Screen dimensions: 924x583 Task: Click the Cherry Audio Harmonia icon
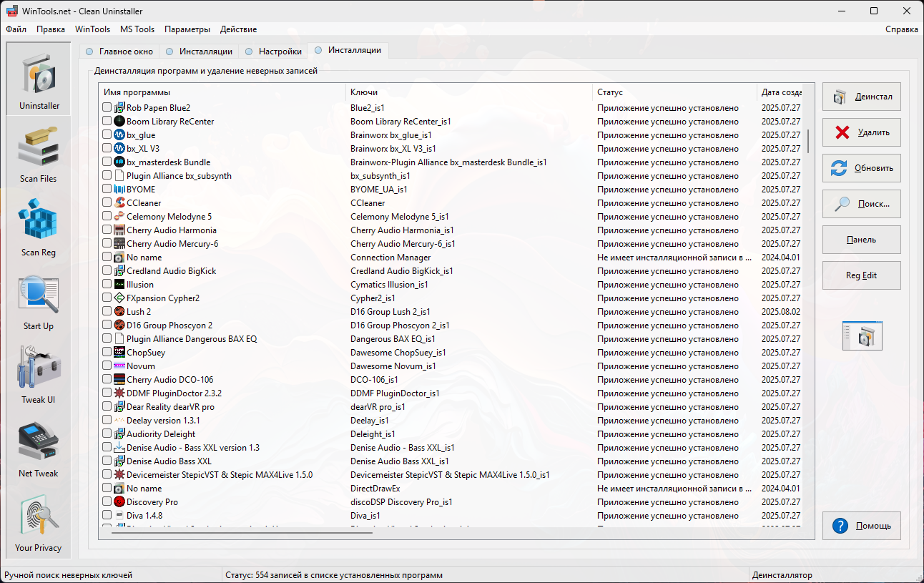[x=119, y=230]
